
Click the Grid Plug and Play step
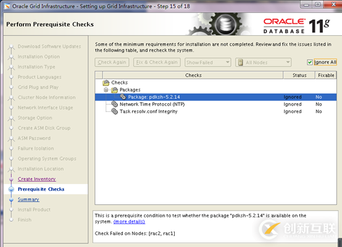38,87
